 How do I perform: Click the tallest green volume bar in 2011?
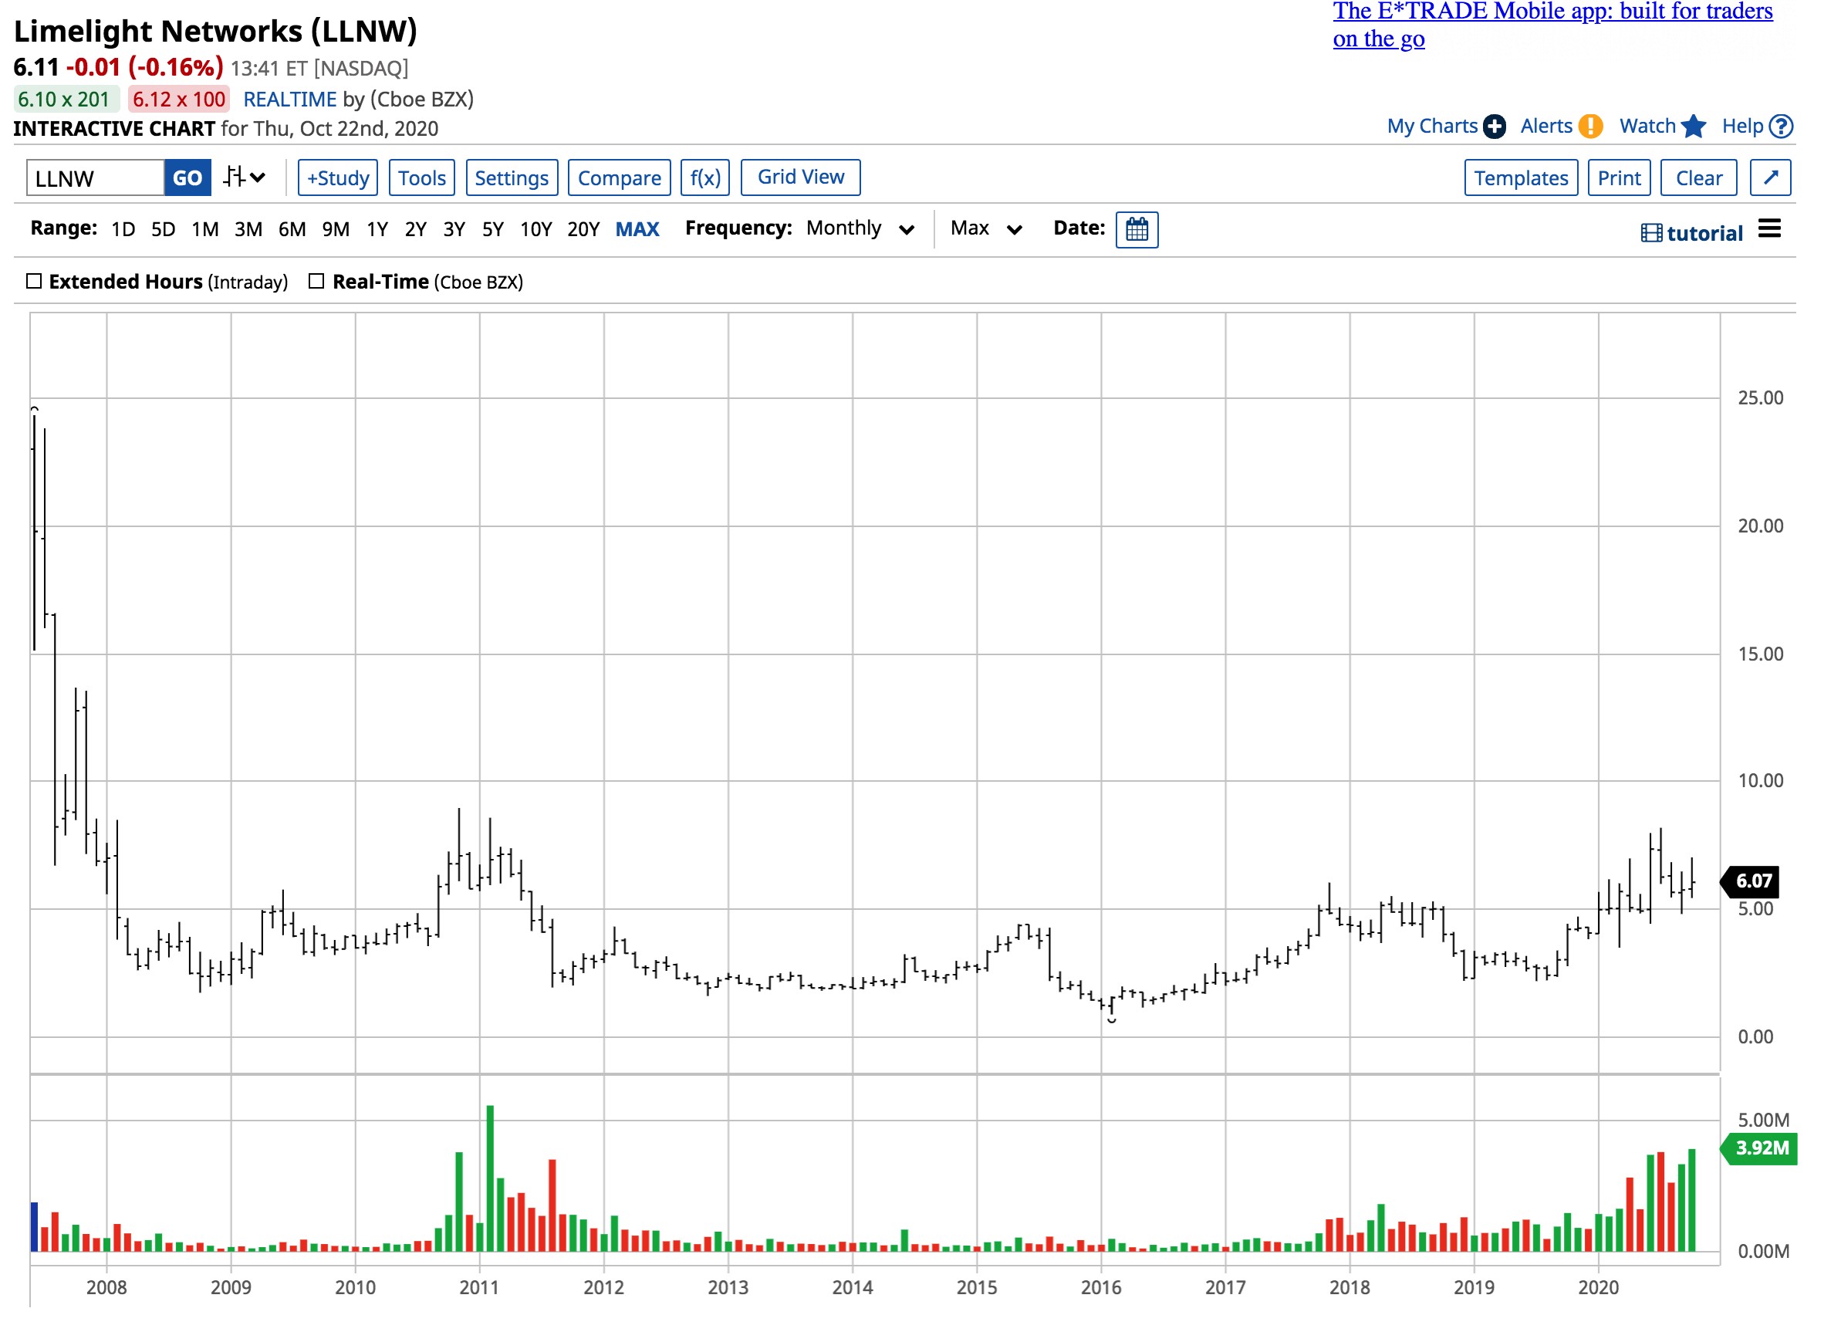click(x=490, y=1178)
